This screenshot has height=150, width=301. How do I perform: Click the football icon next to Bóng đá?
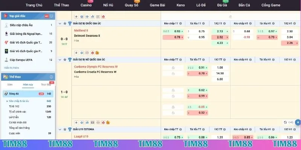pyautogui.click(x=6, y=93)
